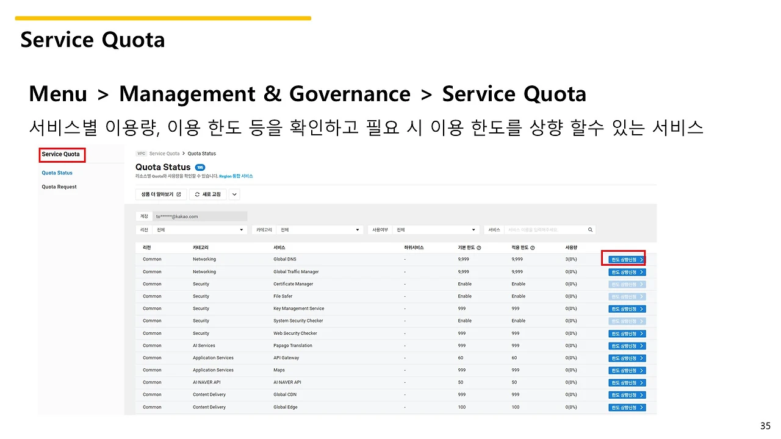Select the Global CDN service cell
Screen dimensions: 781x439
(x=285, y=394)
